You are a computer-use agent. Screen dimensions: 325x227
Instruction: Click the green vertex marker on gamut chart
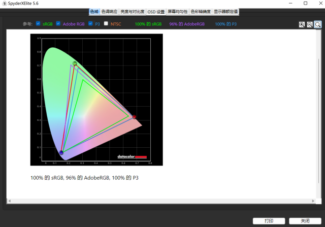[75, 63]
